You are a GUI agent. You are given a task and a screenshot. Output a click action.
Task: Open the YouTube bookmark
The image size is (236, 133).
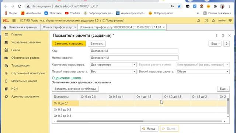pos(73,13)
